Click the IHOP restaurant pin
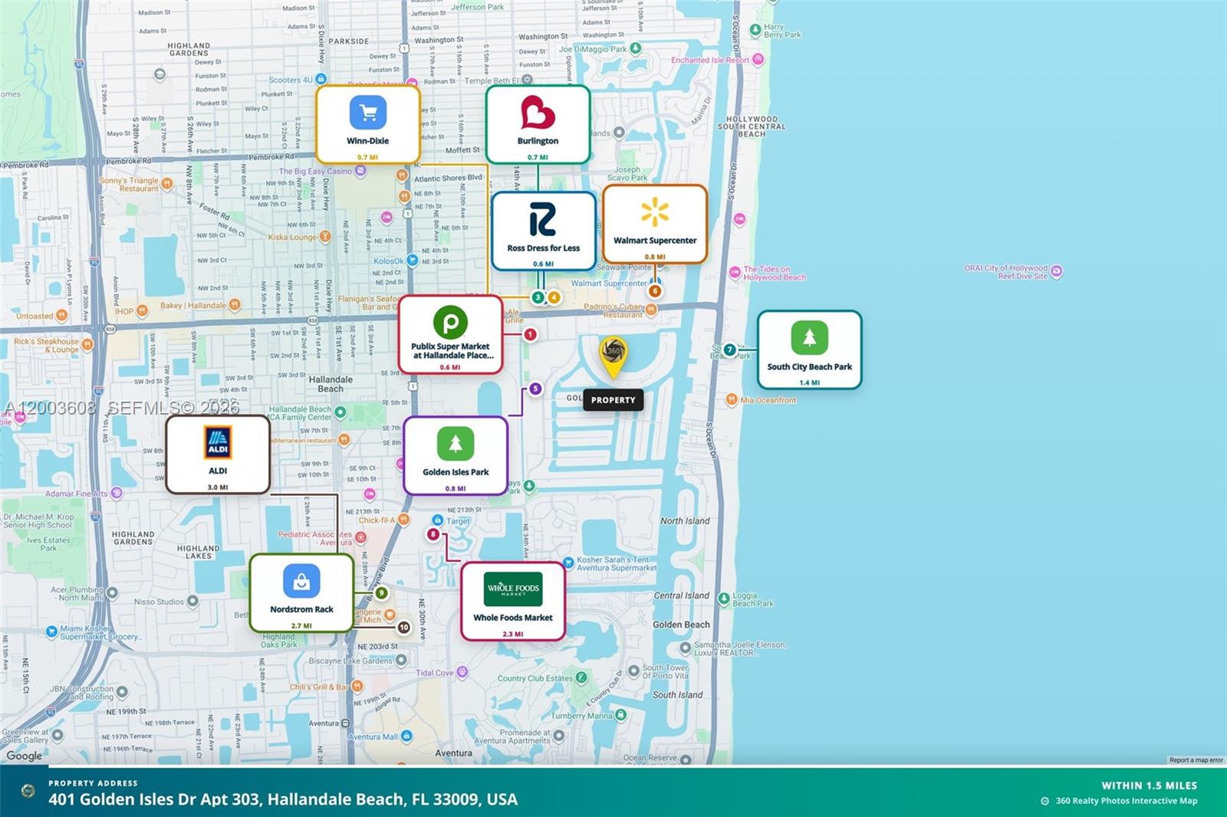 point(142,312)
